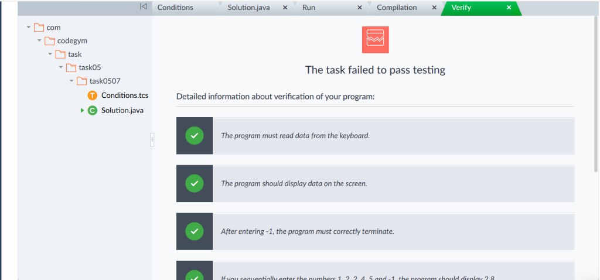Click the task0507 folder icon
Viewport: 600px width, 280px height.
[81, 81]
